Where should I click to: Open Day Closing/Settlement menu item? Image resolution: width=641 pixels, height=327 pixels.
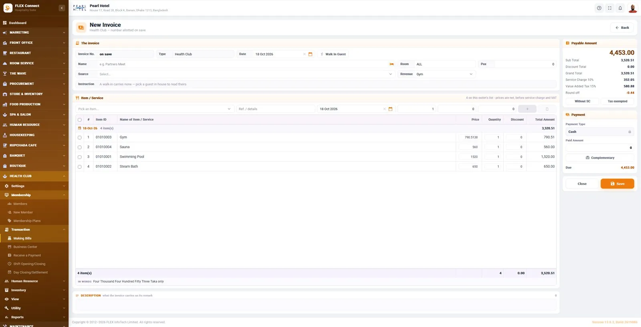pyautogui.click(x=34, y=273)
